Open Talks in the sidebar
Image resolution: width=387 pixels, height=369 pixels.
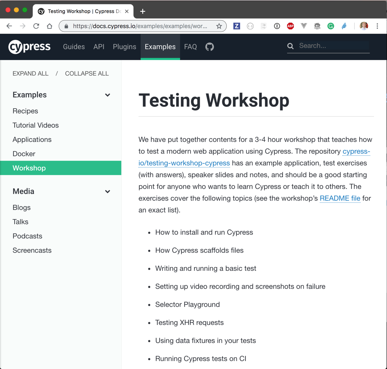(20, 222)
